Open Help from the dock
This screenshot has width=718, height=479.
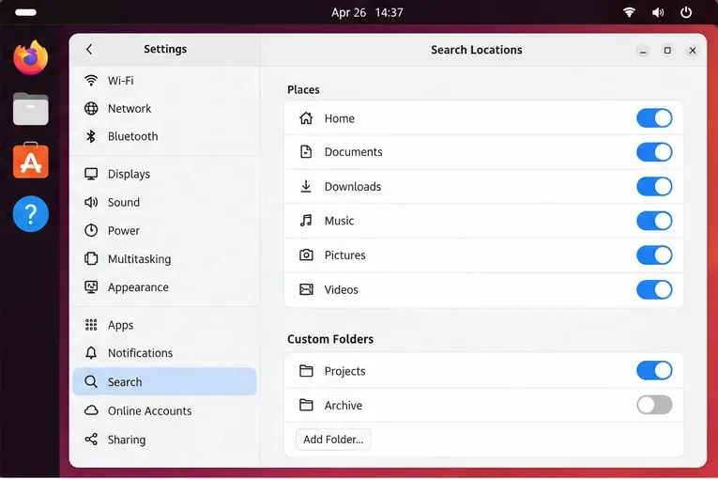[31, 213]
